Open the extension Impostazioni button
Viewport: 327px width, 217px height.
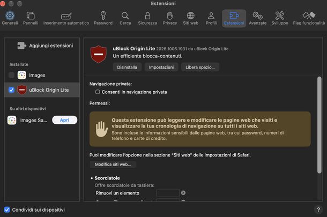(161, 67)
